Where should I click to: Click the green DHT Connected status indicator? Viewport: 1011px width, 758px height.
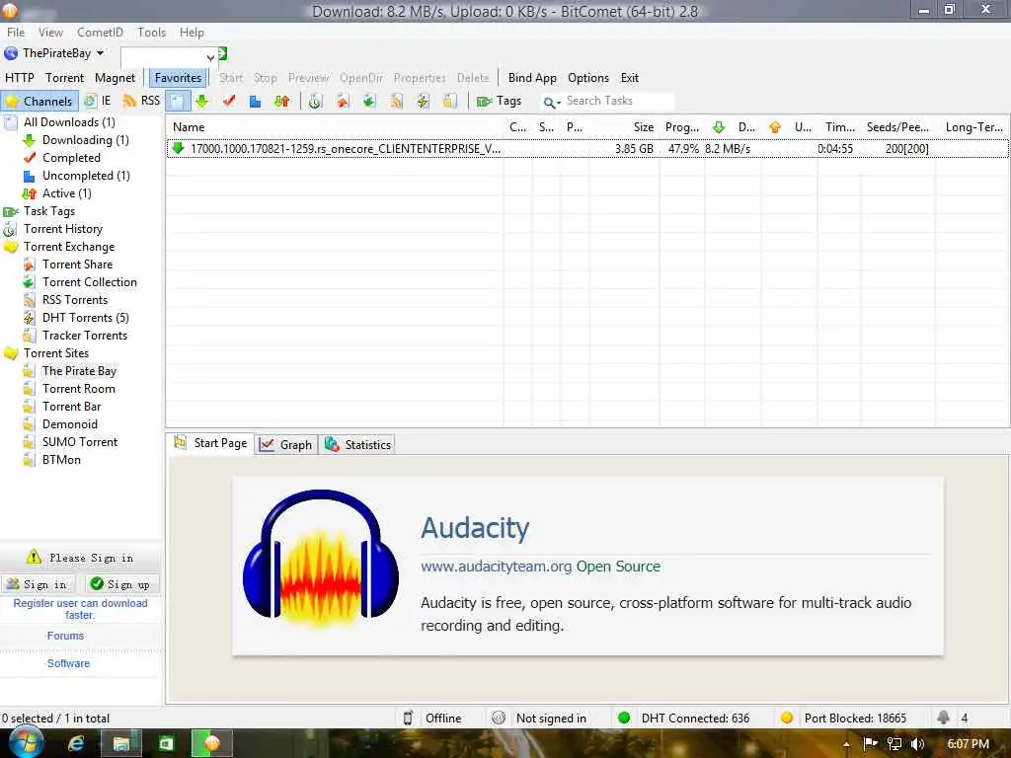624,718
